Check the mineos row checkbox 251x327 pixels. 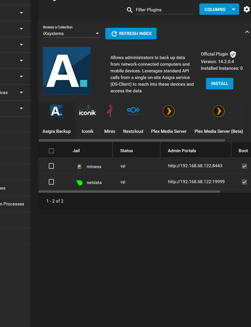point(51,166)
